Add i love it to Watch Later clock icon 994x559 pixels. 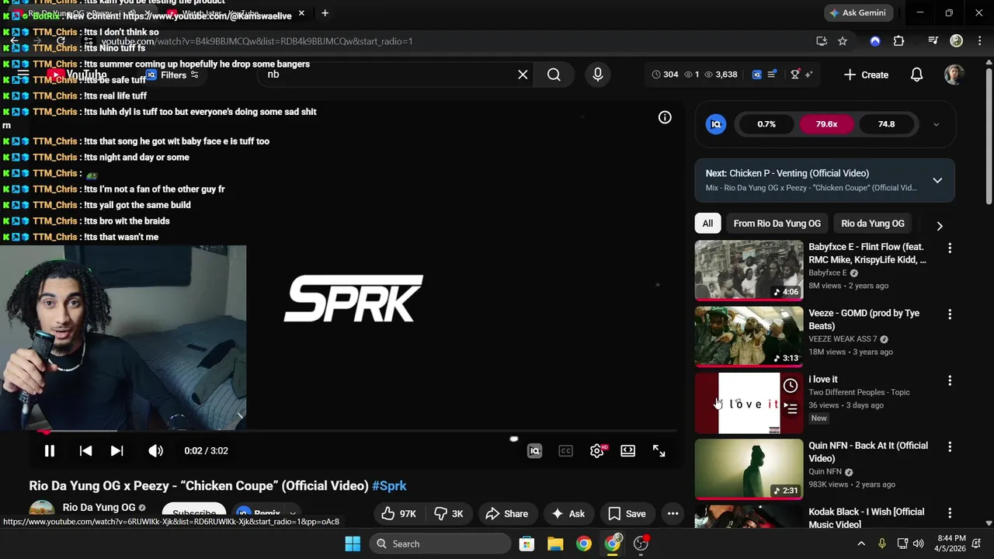pos(791,385)
